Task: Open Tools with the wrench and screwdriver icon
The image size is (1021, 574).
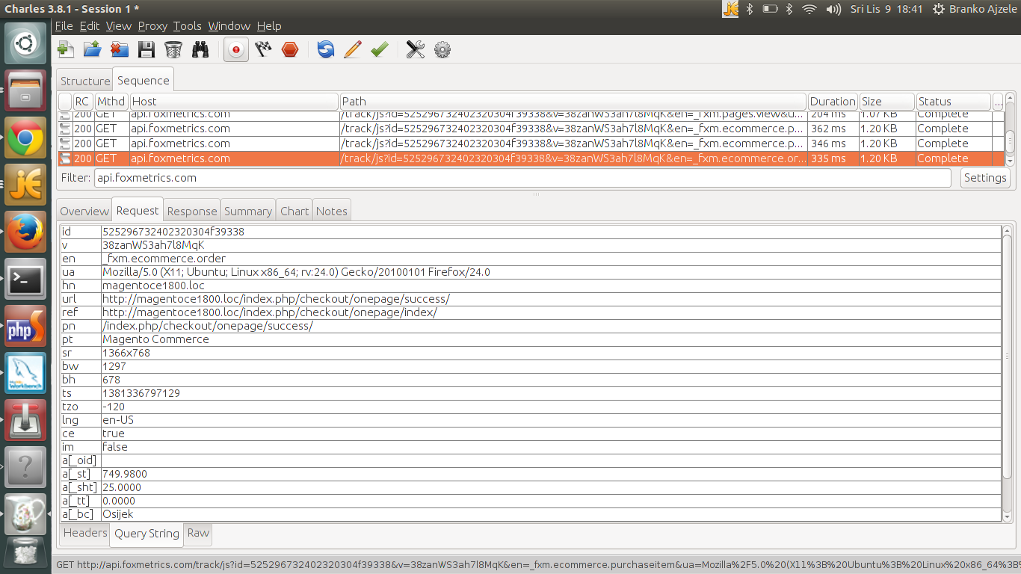Action: coord(416,50)
